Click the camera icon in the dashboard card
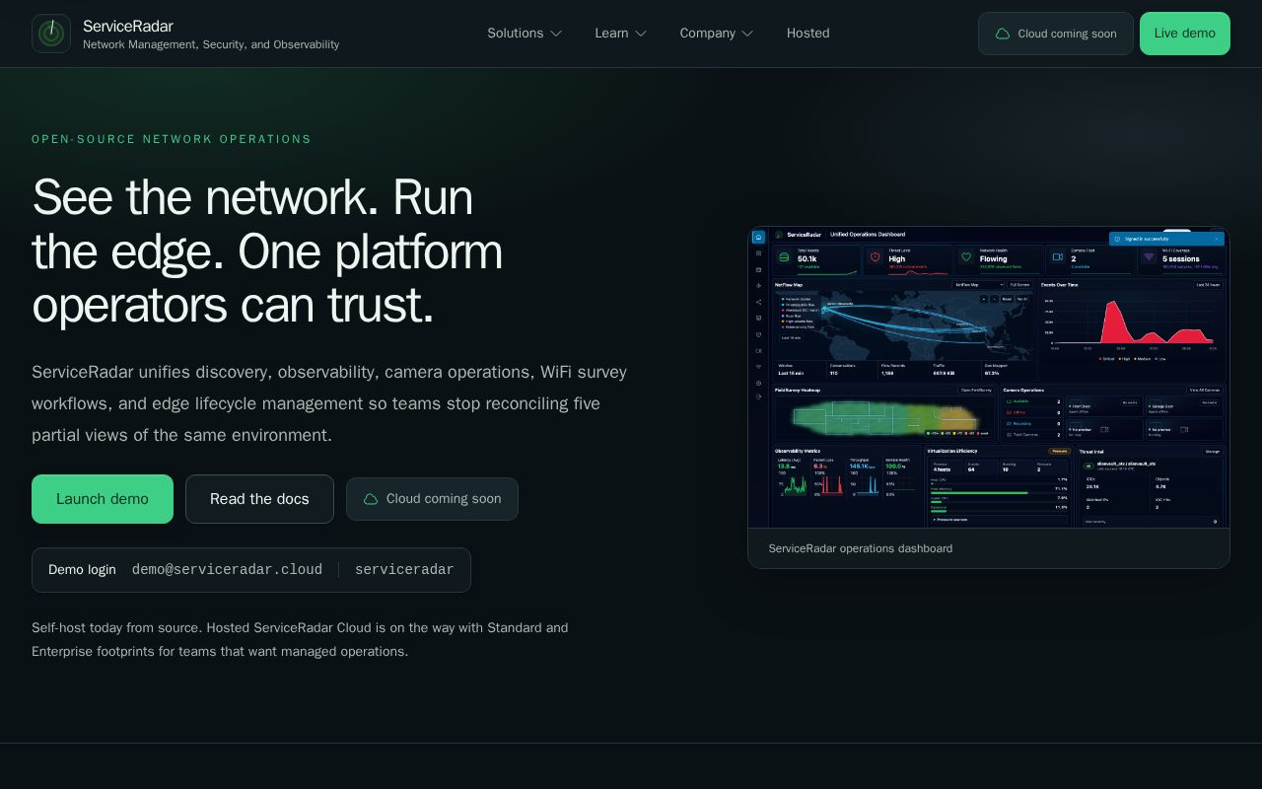This screenshot has height=789, width=1262. click(1058, 257)
